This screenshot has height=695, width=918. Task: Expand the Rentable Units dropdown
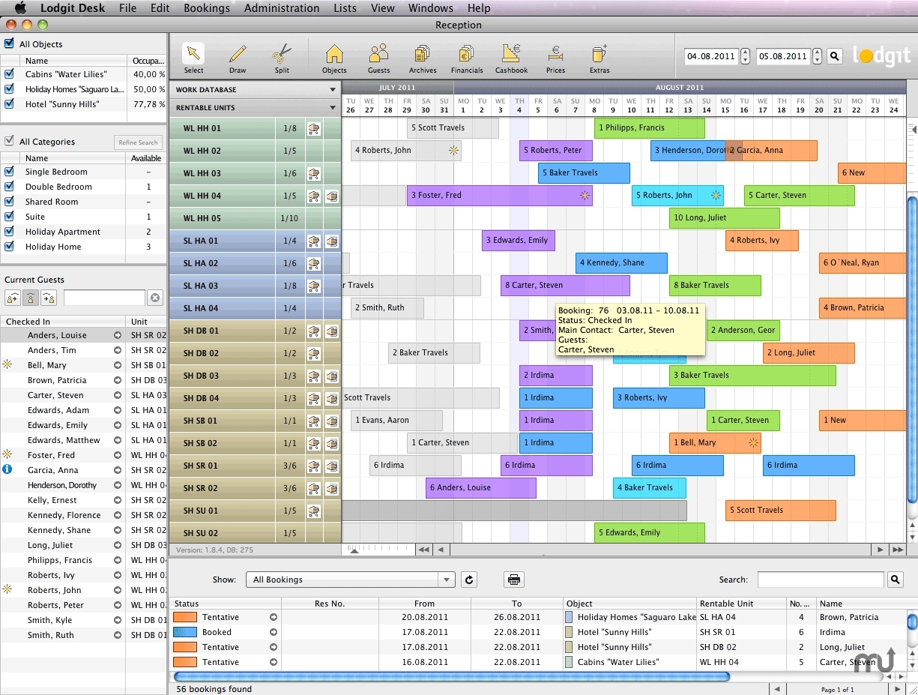pyautogui.click(x=333, y=108)
